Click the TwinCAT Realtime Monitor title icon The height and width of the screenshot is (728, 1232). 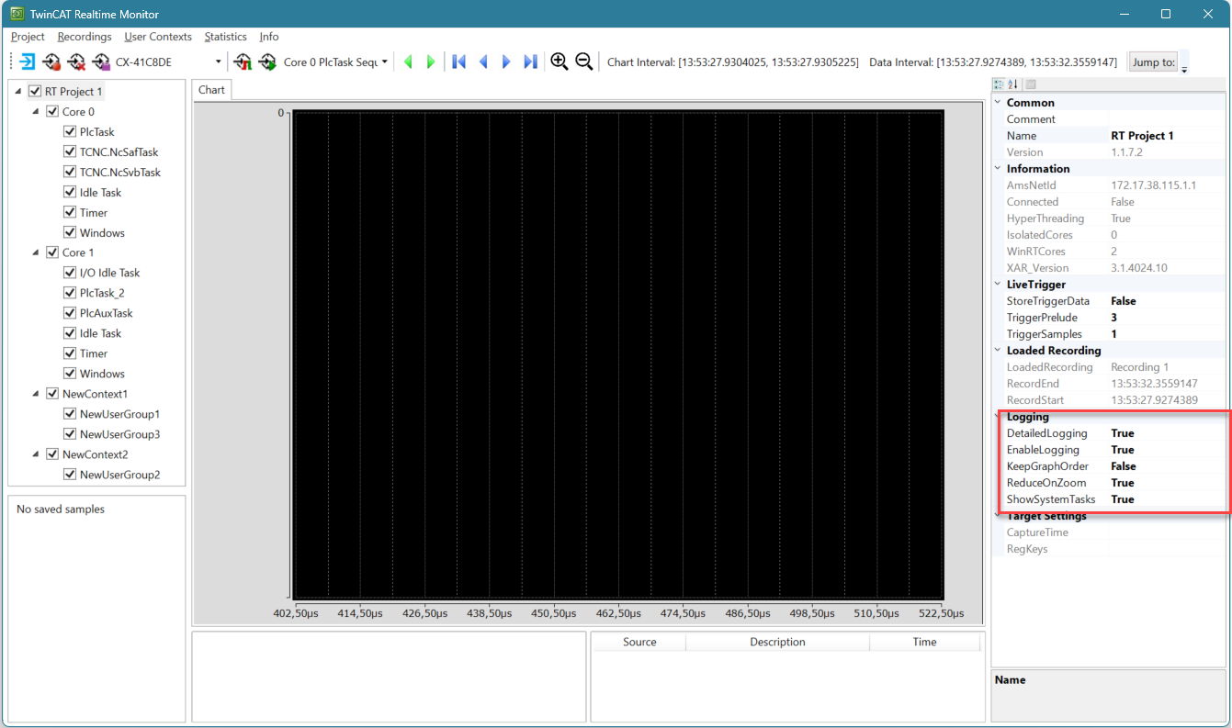pyautogui.click(x=17, y=14)
